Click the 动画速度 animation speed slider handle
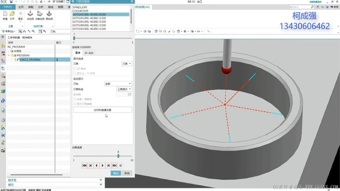Viewport: 340px width, 191px height. [x=118, y=156]
